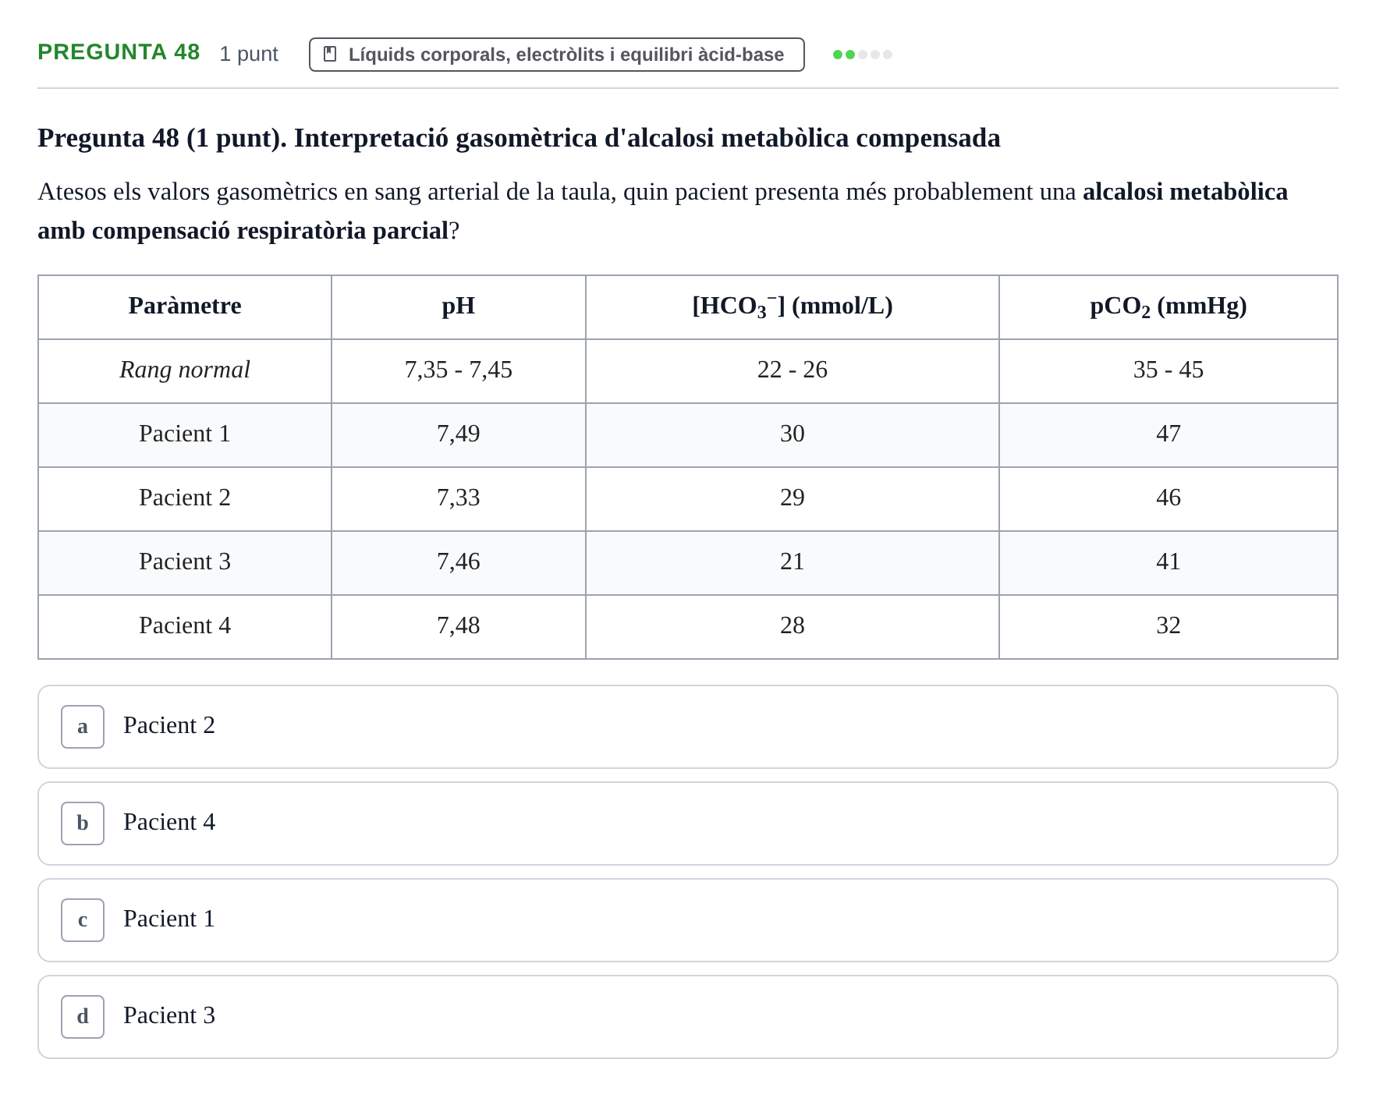The width and height of the screenshot is (1376, 1098).
Task: Click the Rang normal row label
Action: 185,370
